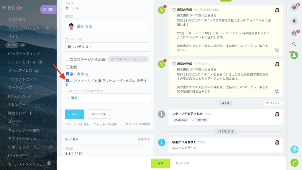
Task: Click the avatar on the 取引が作成された card
Action: coord(277,143)
